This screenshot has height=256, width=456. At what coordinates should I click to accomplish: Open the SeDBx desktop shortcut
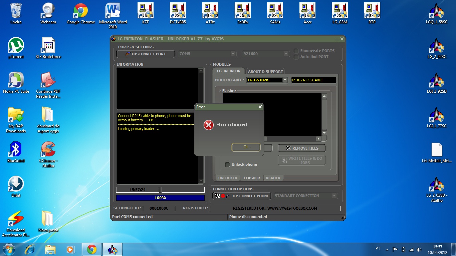(x=243, y=13)
